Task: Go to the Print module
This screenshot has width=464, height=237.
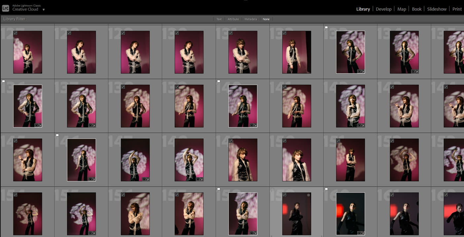Action: (x=457, y=9)
